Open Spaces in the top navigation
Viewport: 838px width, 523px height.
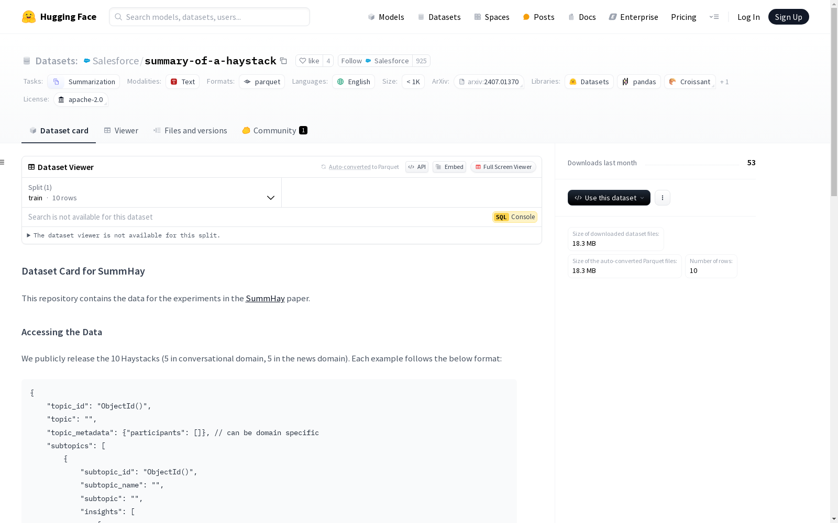(x=492, y=17)
